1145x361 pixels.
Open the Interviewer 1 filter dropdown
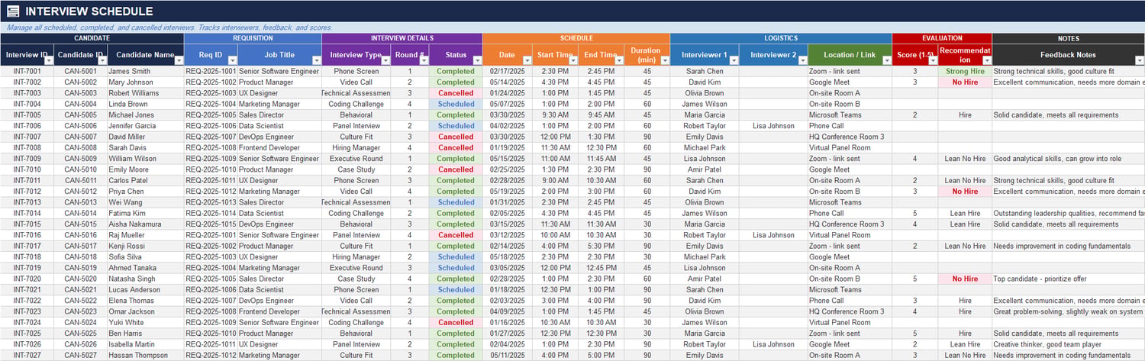point(733,60)
